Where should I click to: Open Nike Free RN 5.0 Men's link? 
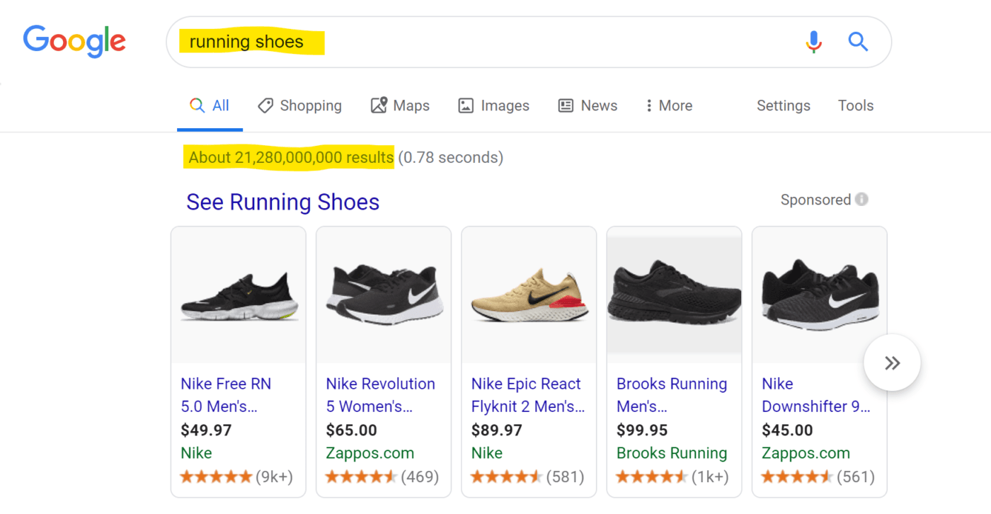(226, 395)
